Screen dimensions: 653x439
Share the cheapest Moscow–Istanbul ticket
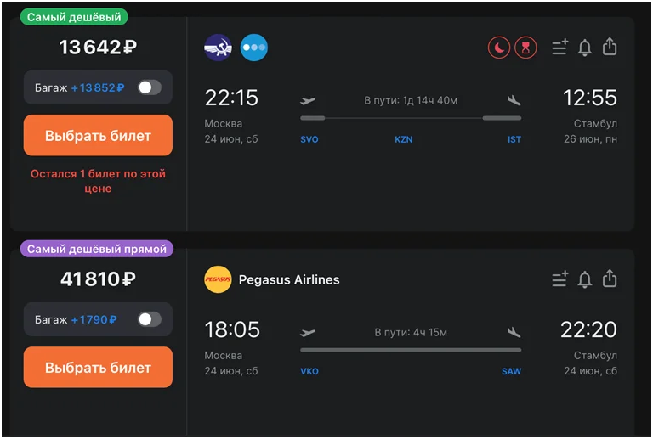[x=610, y=47]
